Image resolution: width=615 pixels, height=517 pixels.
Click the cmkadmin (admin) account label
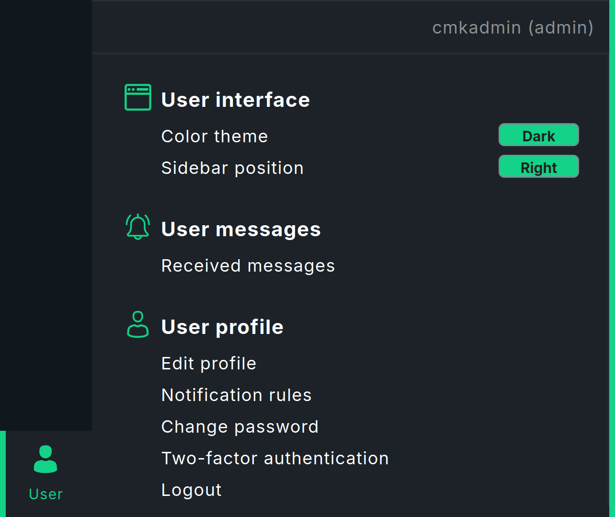pos(513,27)
